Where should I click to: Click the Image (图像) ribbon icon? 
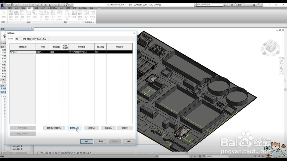(74, 14)
